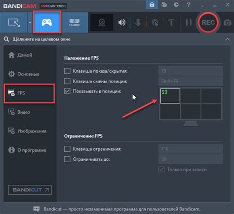Select the screen recording mode icon
This screenshot has height=214, width=234.
click(x=14, y=23)
